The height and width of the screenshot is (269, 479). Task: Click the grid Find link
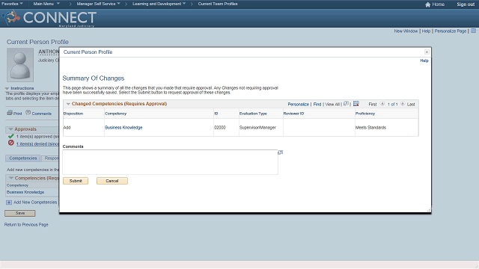click(317, 105)
